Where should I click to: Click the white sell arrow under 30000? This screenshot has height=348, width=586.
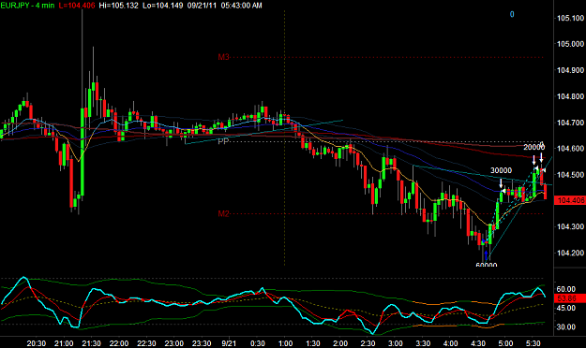pos(501,183)
